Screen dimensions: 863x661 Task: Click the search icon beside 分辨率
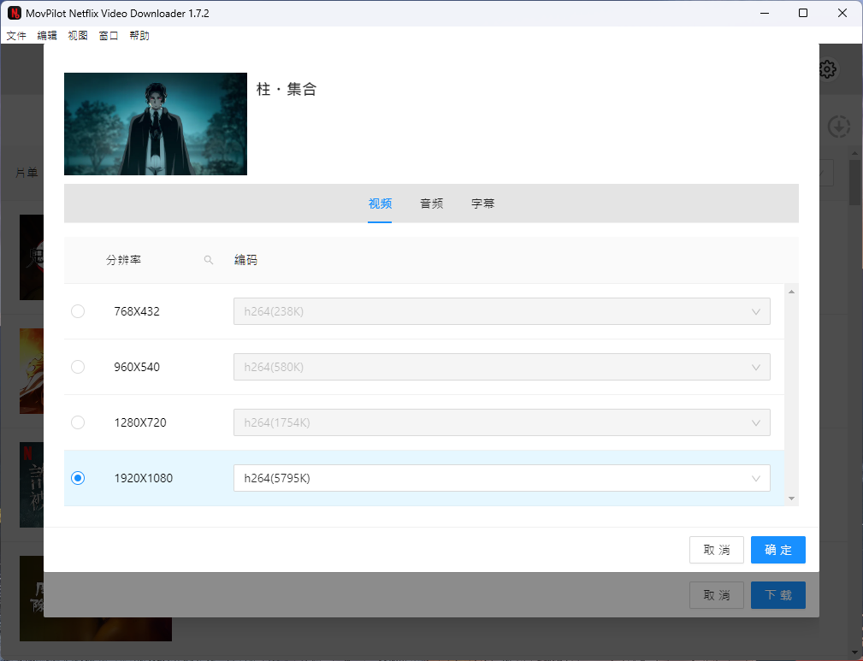tap(209, 260)
